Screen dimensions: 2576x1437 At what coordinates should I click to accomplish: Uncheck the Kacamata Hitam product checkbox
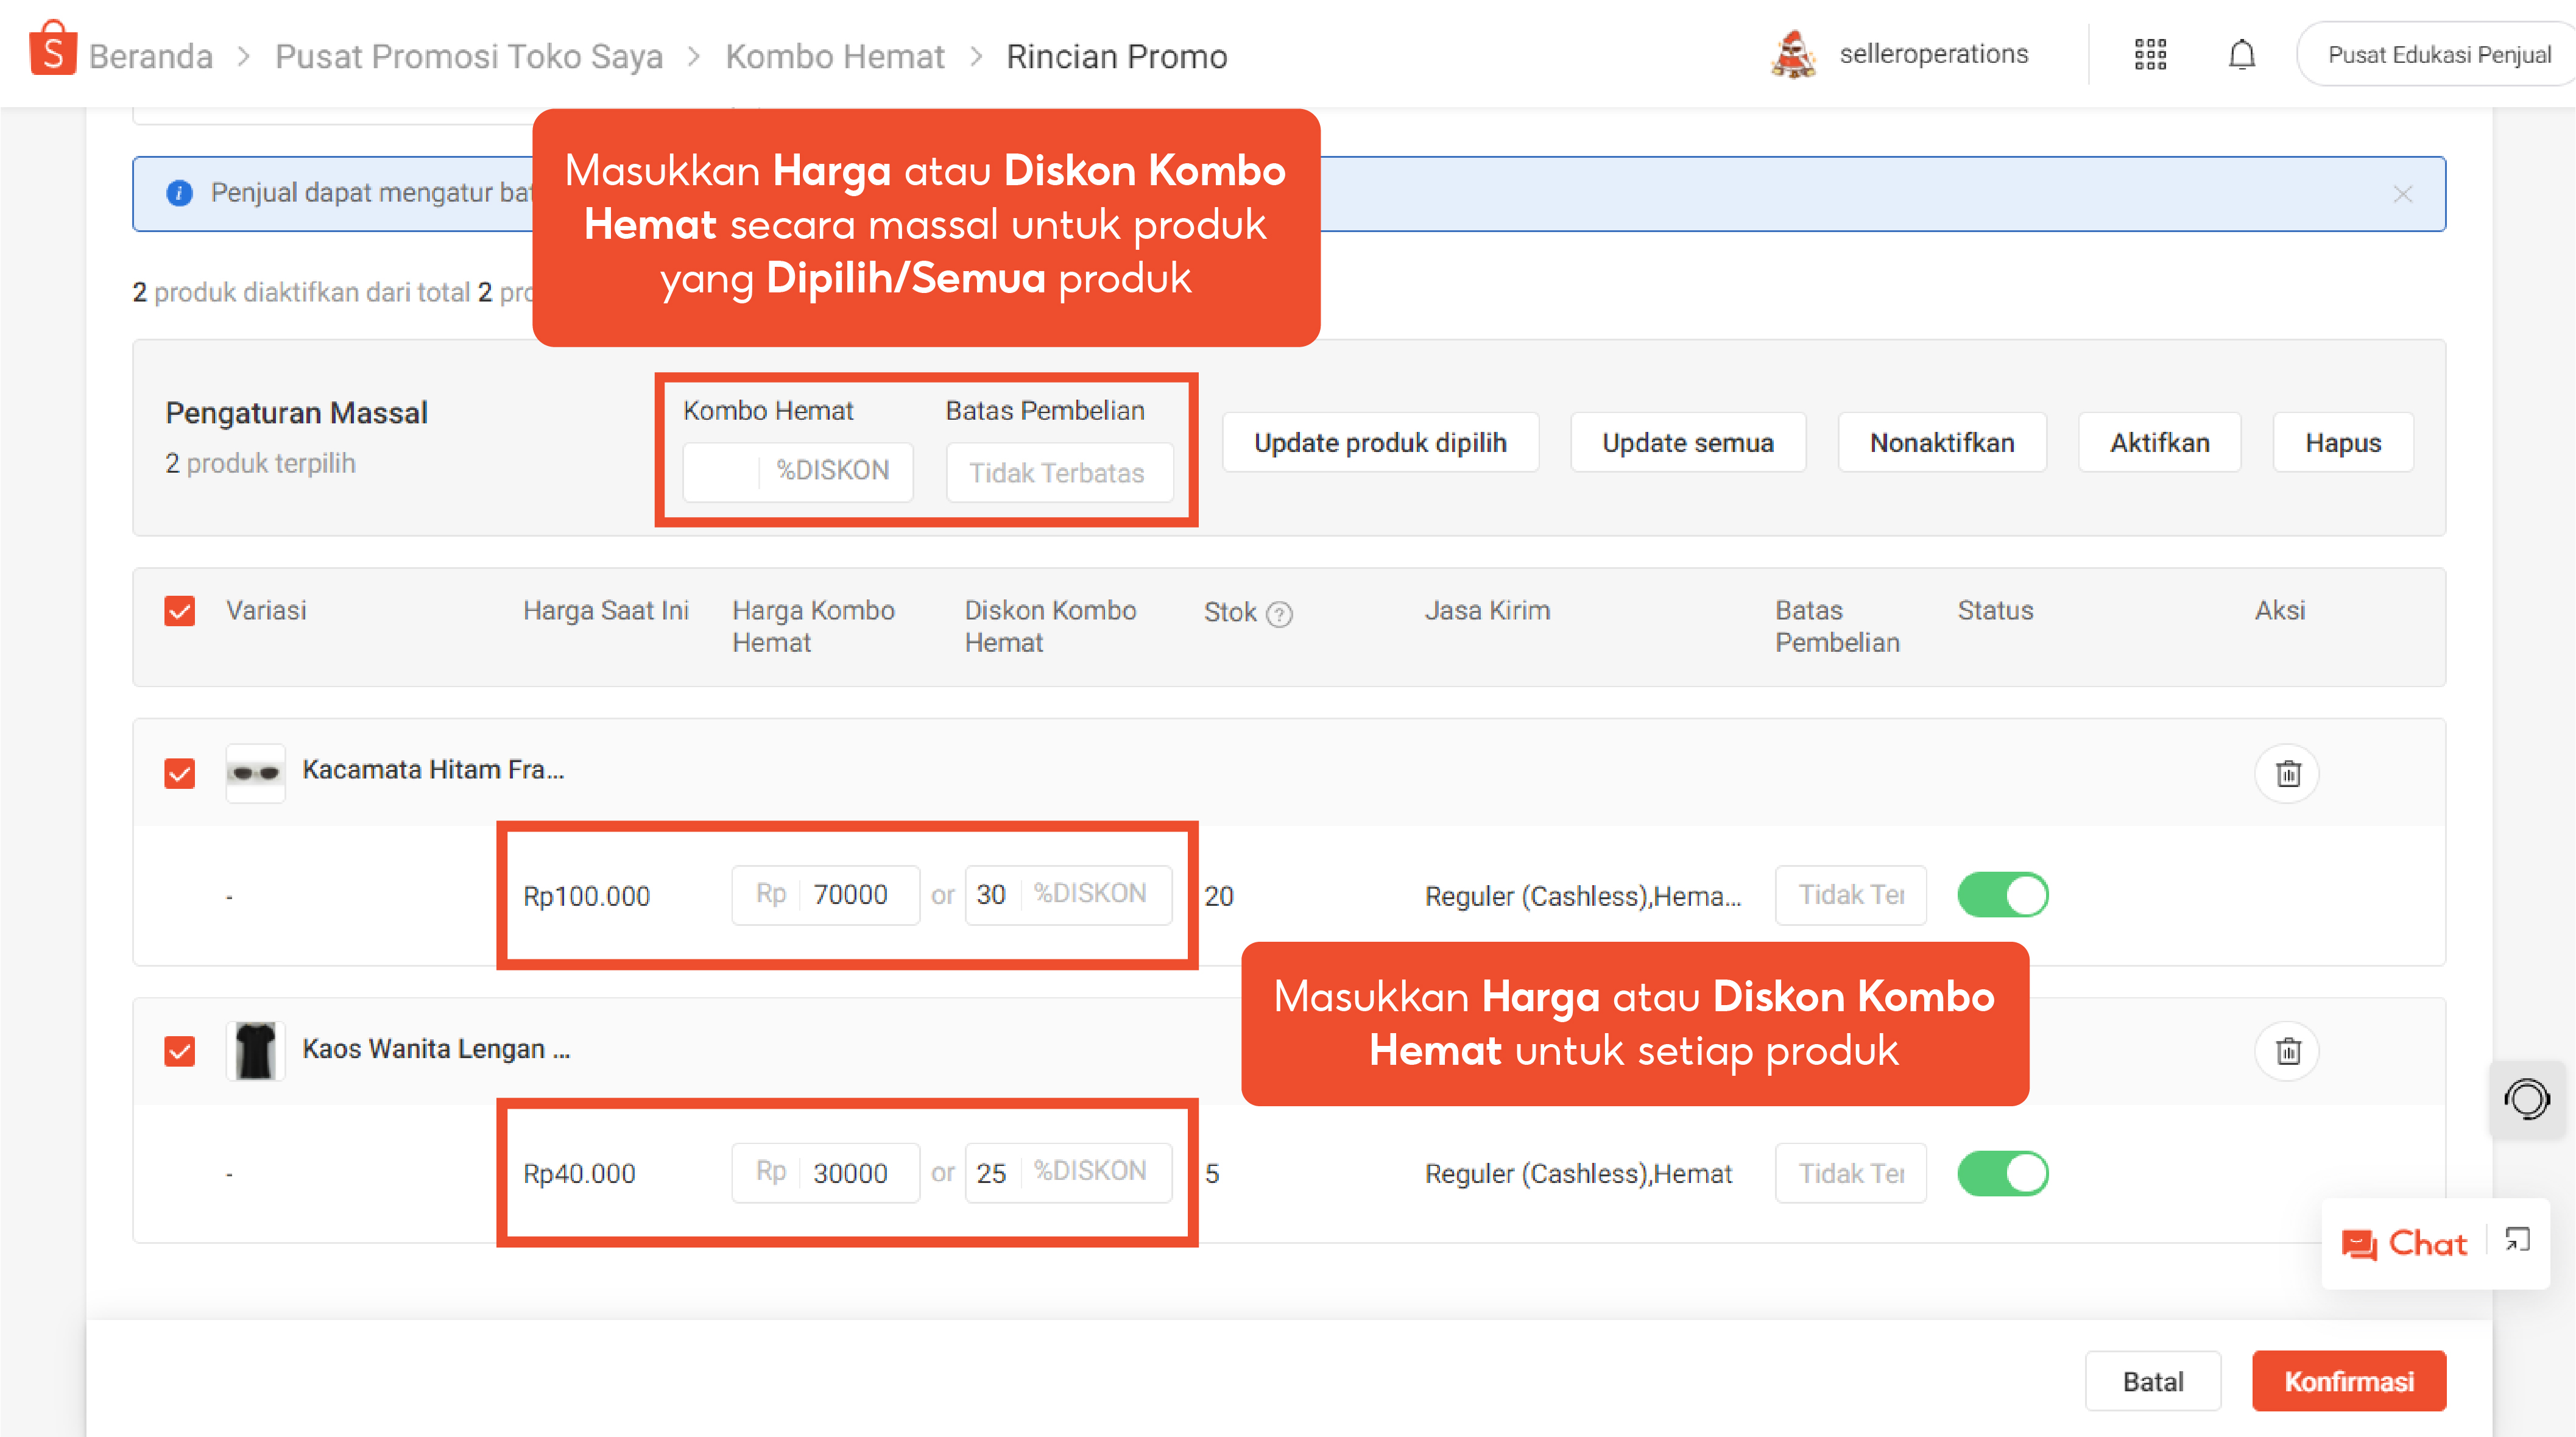pos(180,773)
